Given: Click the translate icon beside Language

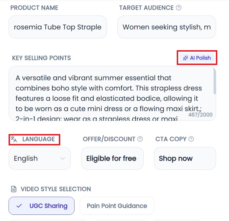Looking at the screenshot, I should (14, 139).
